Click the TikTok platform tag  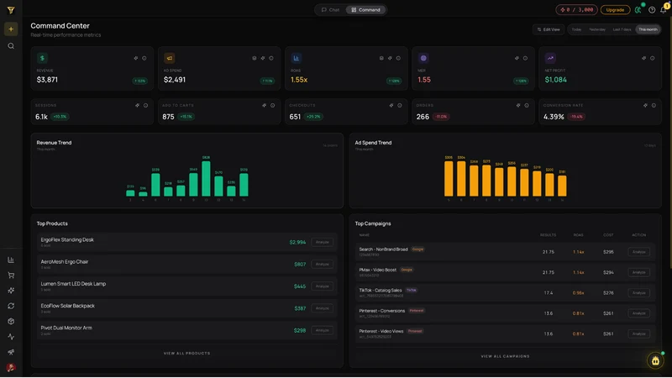(412, 290)
